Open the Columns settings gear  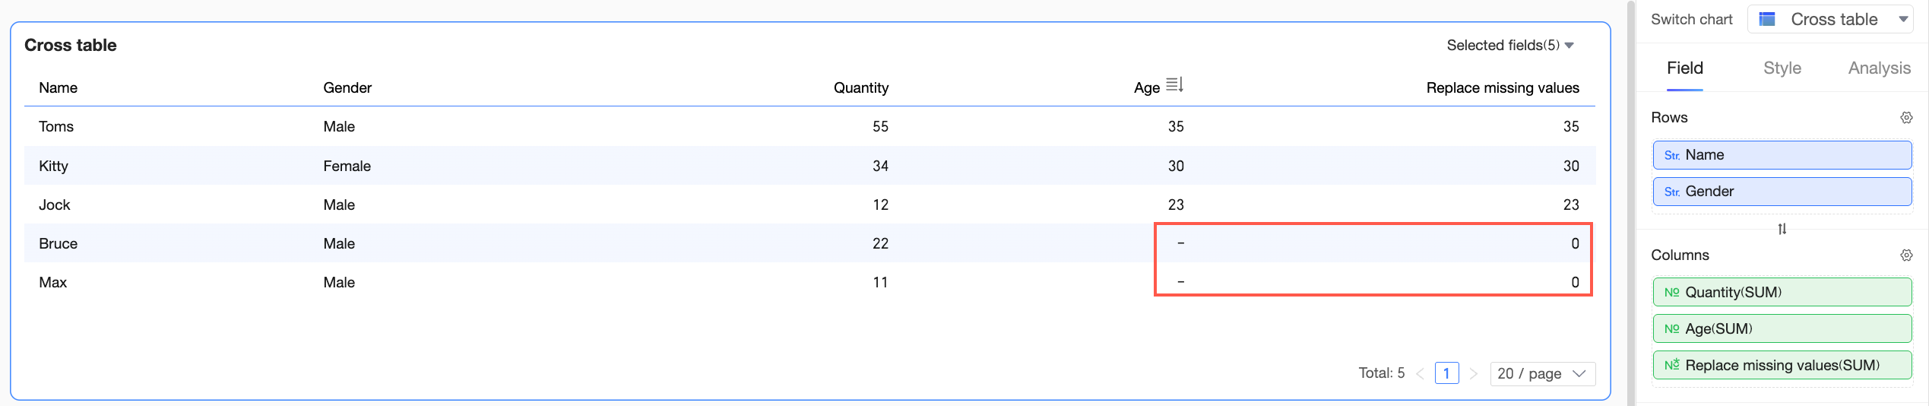pos(1905,255)
